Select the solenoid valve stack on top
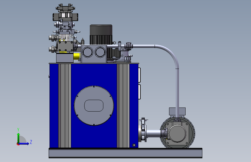 (x=65, y=17)
